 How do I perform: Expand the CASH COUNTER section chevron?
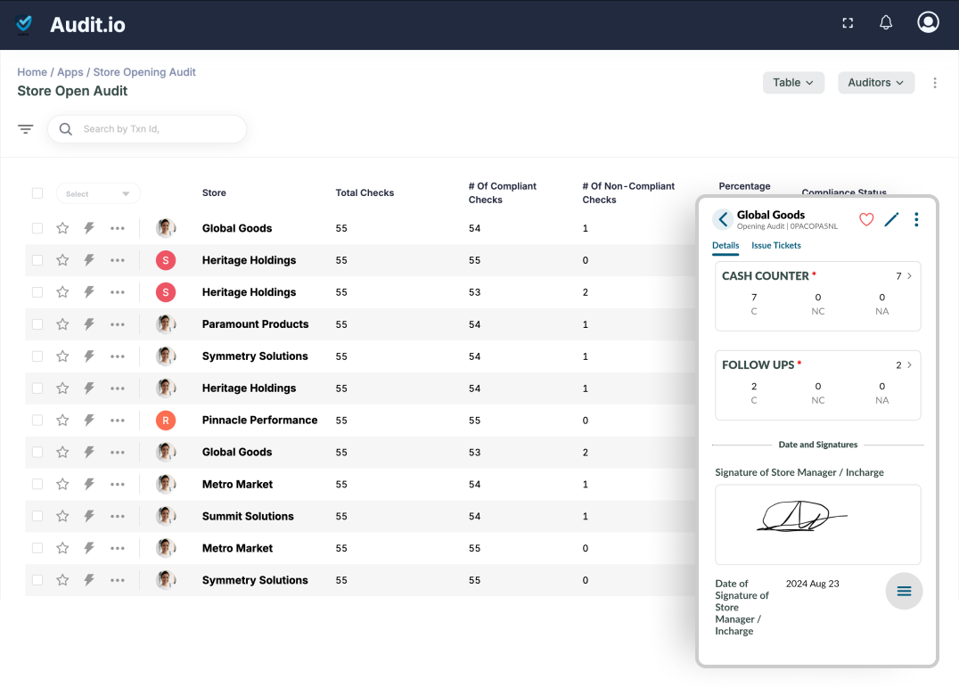coord(909,276)
